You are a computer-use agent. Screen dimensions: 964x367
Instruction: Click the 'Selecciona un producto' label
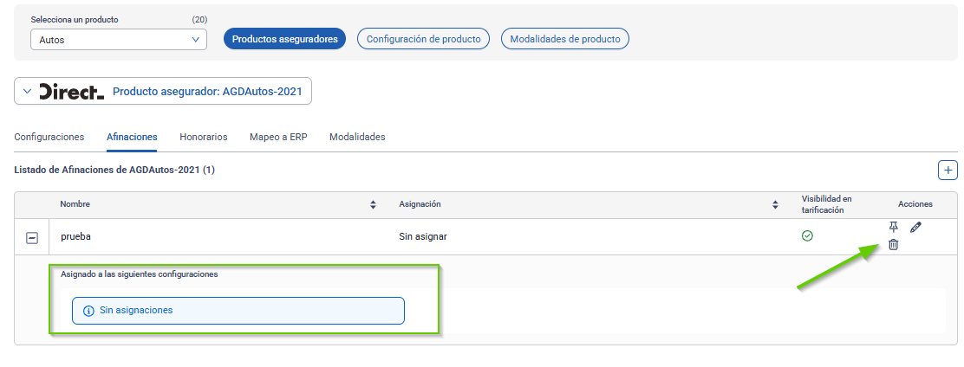(75, 20)
